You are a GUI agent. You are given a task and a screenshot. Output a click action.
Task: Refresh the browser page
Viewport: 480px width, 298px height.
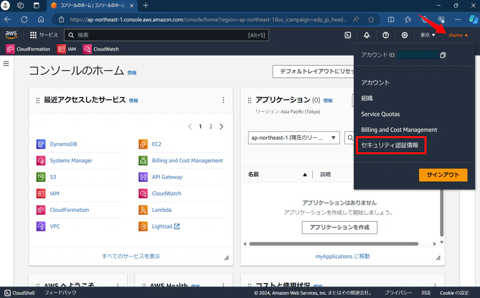24,20
